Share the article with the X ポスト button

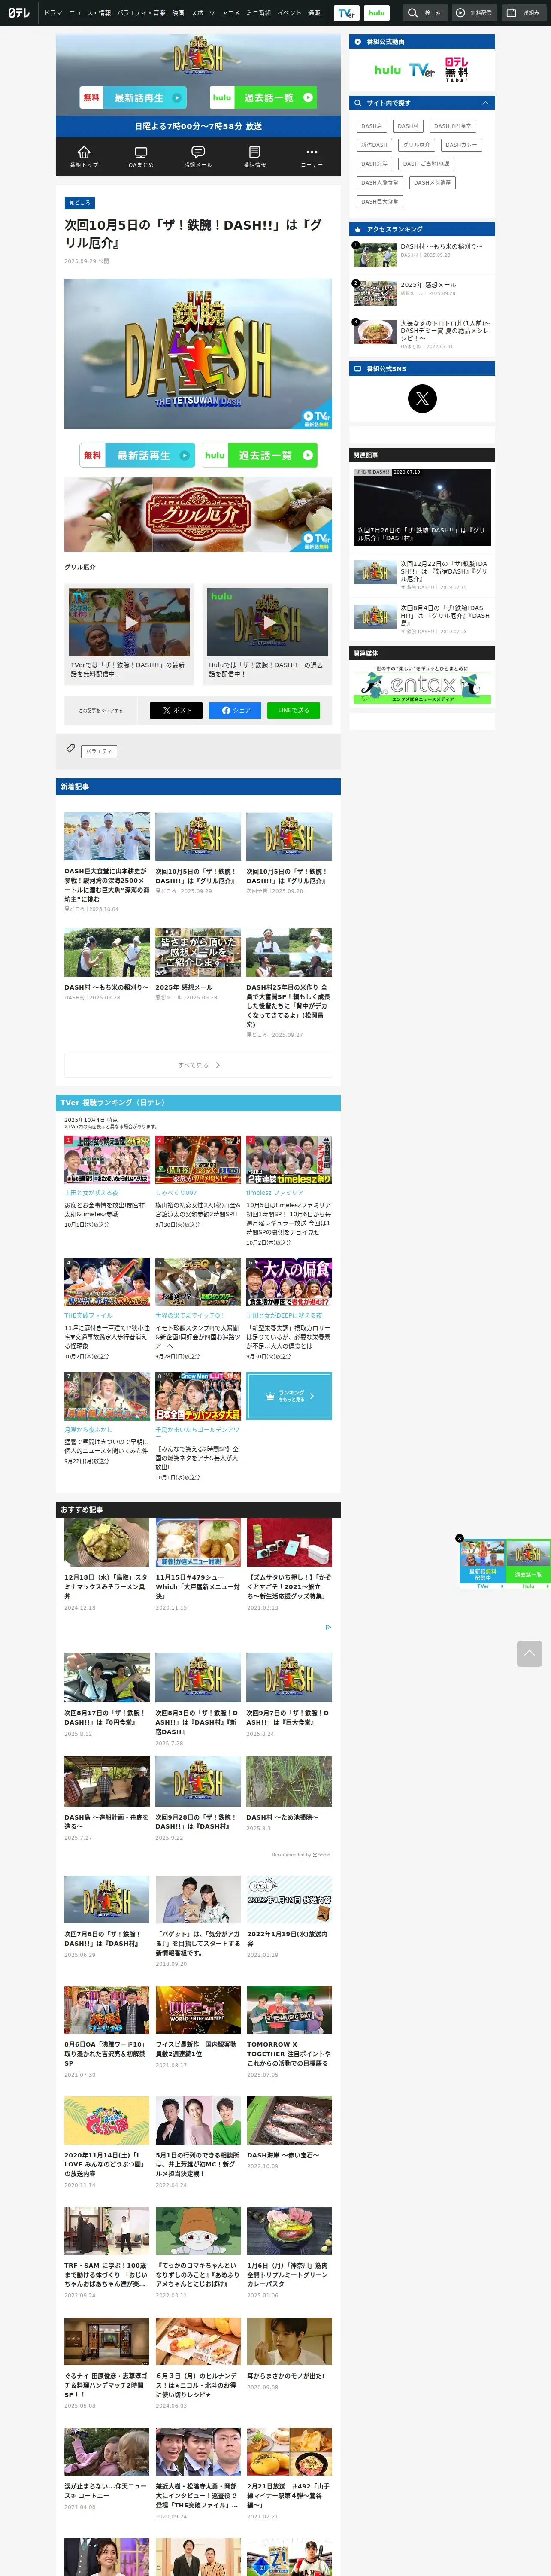(176, 710)
